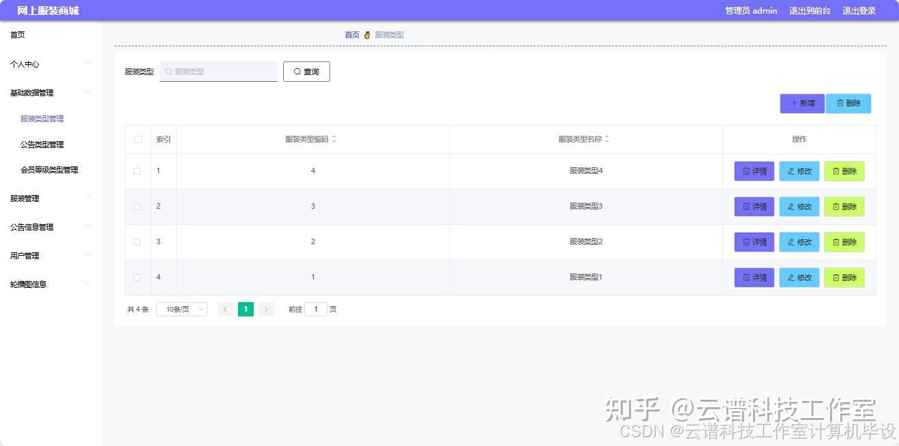The image size is (899, 446).
Task: Delete row 服装类型3
Action: (844, 207)
